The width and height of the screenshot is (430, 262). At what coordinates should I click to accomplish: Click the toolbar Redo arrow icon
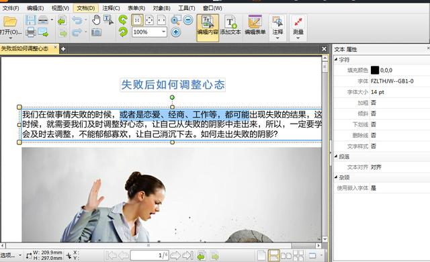[77, 33]
